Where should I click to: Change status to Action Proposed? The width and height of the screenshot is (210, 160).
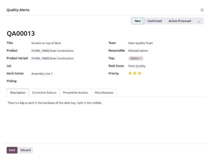(x=180, y=21)
